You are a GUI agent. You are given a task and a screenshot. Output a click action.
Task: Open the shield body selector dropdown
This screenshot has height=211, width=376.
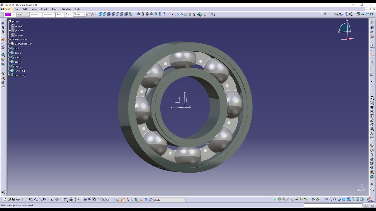[x=184, y=200]
